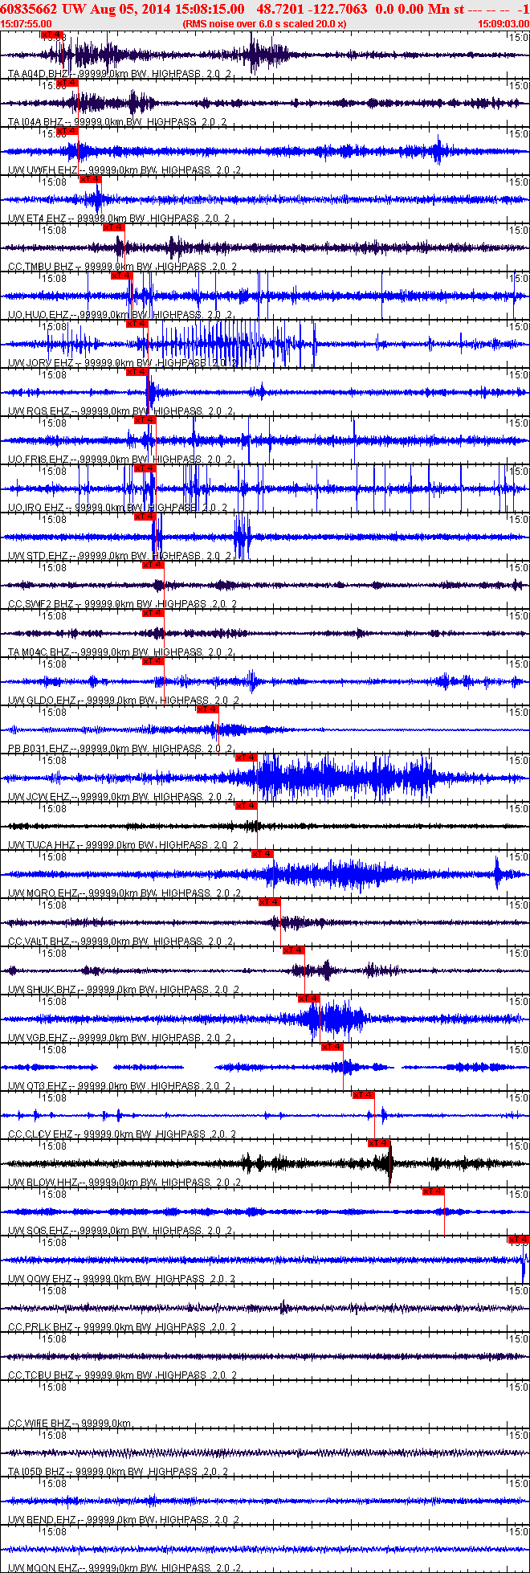Click the 'UW.BLOW.HHZ' station label
Viewport: 530px width, 1573px height.
43,1183
